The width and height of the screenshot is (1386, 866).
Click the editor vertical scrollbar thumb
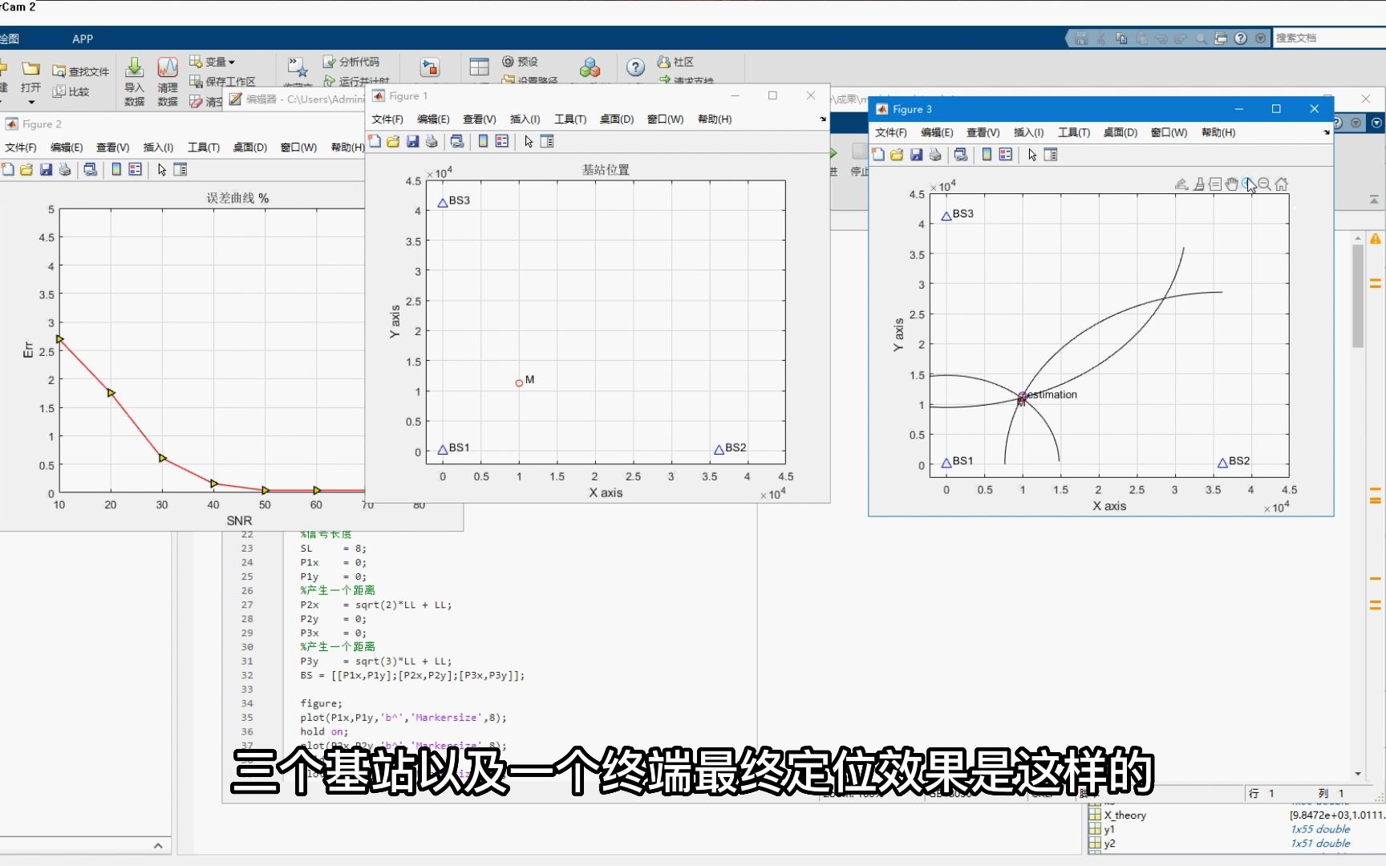[x=1358, y=296]
